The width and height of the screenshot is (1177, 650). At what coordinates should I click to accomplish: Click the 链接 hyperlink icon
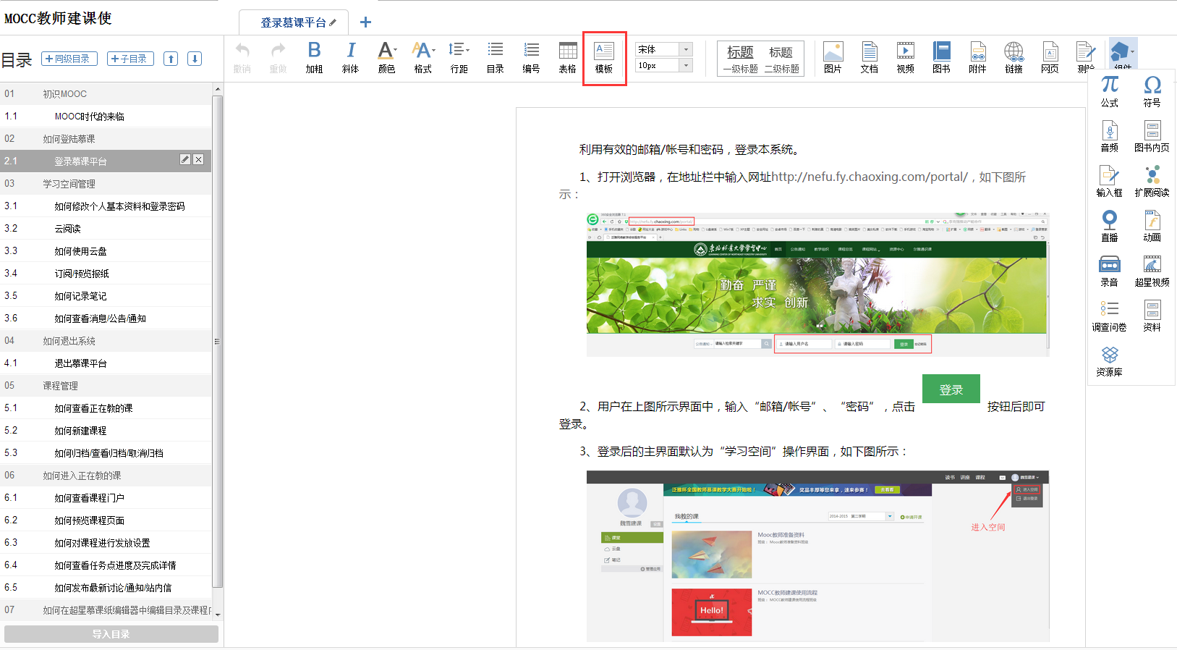(x=1014, y=57)
